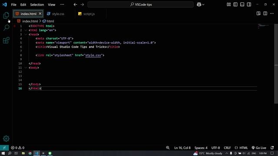
Task: Change indentation via Spaces: 4
Action: [x=201, y=148]
